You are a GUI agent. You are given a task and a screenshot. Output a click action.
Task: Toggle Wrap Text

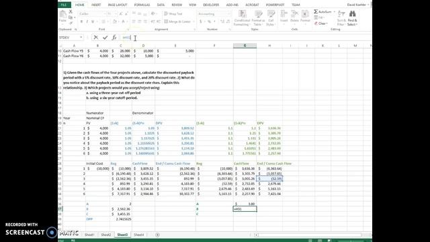(x=173, y=13)
